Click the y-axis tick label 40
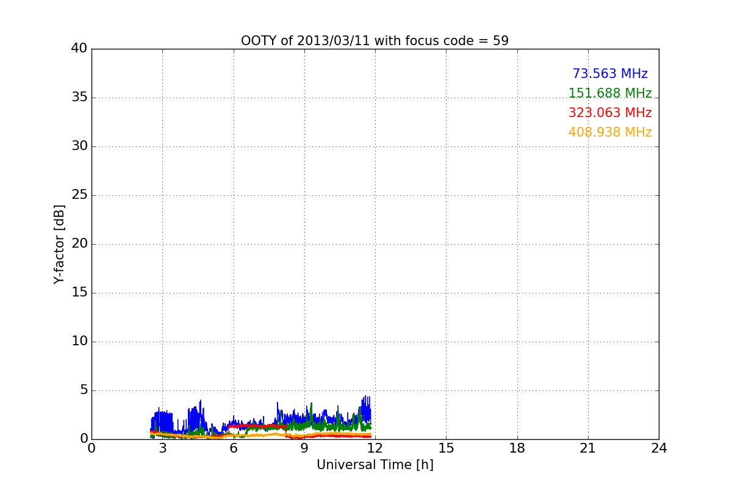732x488 pixels. (79, 49)
